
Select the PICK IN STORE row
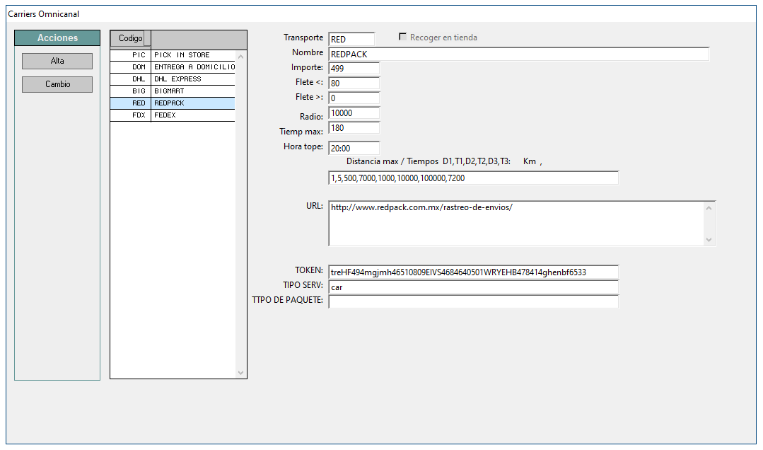tap(173, 55)
